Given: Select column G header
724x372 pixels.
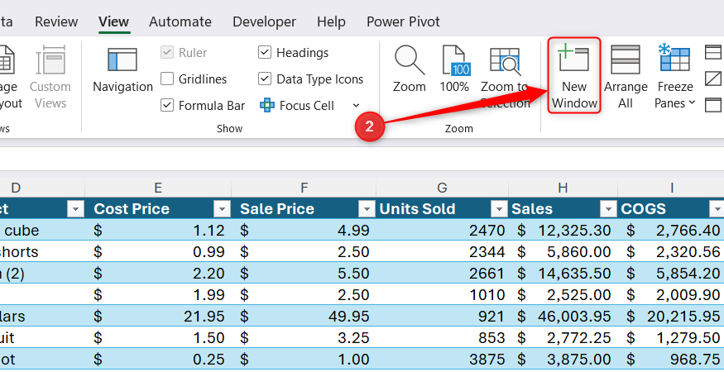Looking at the screenshot, I should (x=443, y=188).
